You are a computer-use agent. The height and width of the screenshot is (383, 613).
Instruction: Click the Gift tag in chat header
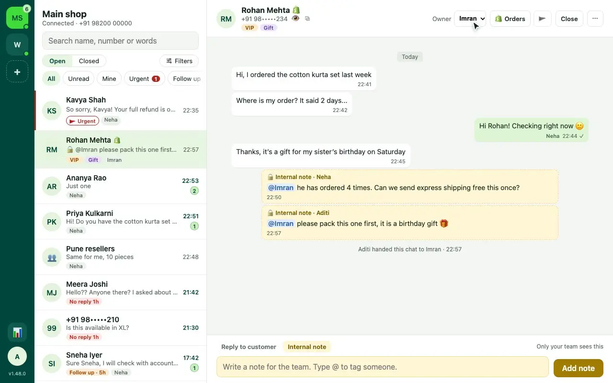click(x=269, y=28)
